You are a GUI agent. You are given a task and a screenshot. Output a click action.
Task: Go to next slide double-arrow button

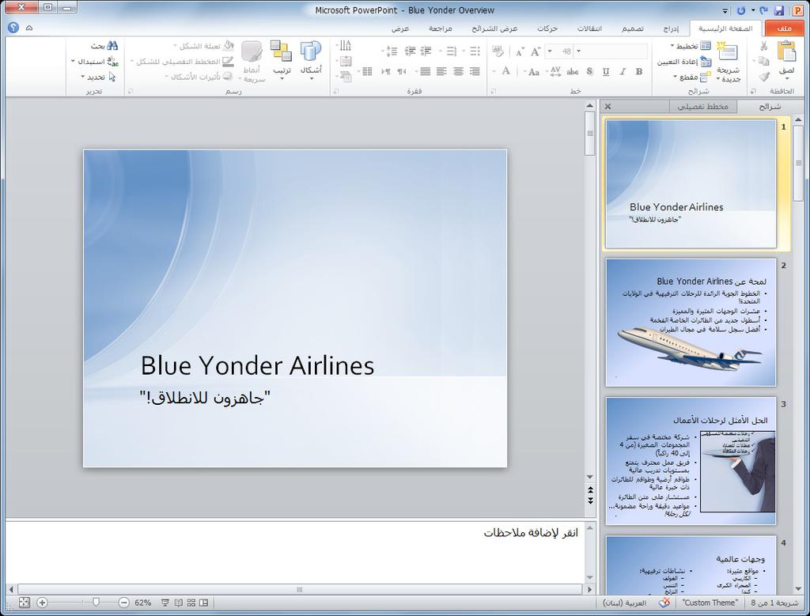pos(590,501)
